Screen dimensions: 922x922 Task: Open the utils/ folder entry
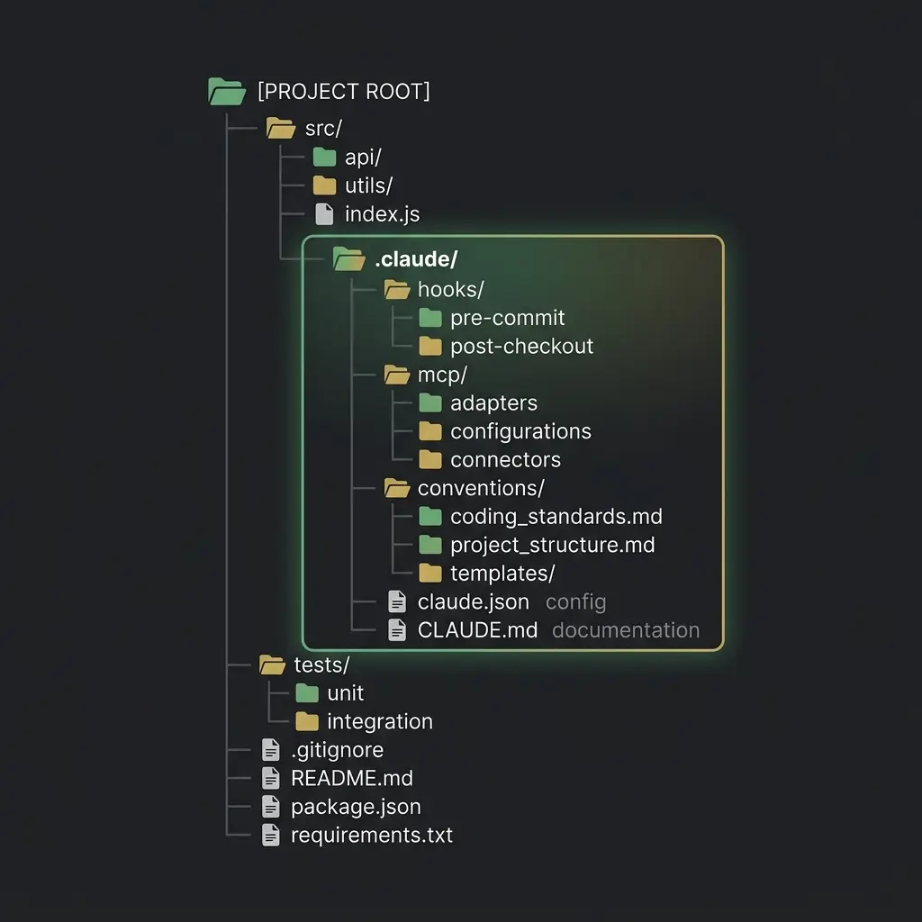368,185
